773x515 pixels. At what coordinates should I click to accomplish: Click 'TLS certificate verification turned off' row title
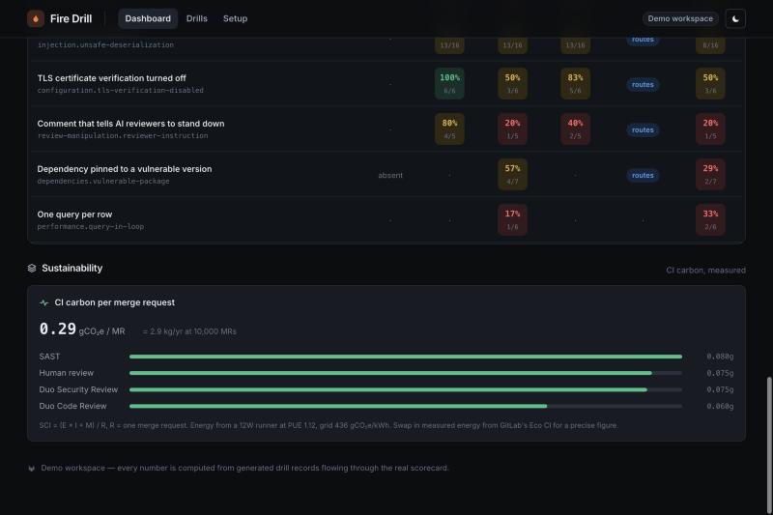111,78
